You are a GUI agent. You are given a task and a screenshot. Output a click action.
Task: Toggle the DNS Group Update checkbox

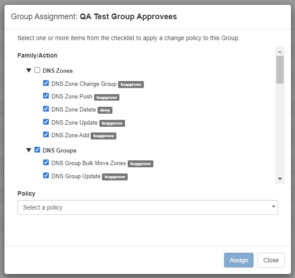point(46,176)
